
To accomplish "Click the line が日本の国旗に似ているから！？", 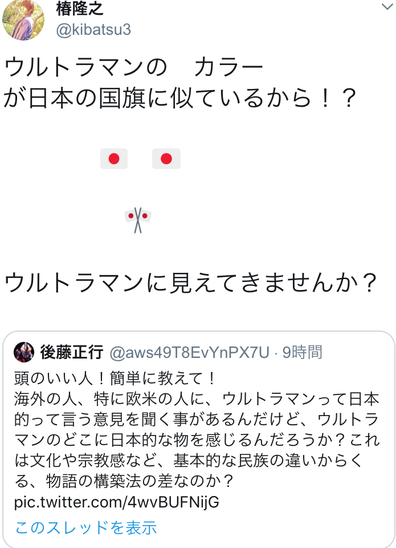I will (x=181, y=98).
